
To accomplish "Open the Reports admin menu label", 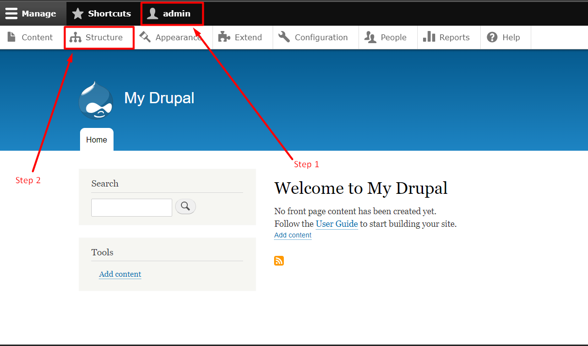I will 455,37.
